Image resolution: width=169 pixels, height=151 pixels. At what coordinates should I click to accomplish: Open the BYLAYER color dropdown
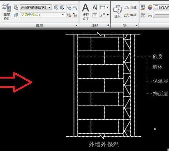coord(161,8)
